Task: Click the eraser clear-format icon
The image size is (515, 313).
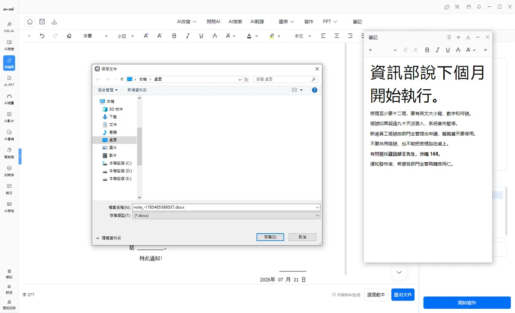Action: [x=69, y=36]
